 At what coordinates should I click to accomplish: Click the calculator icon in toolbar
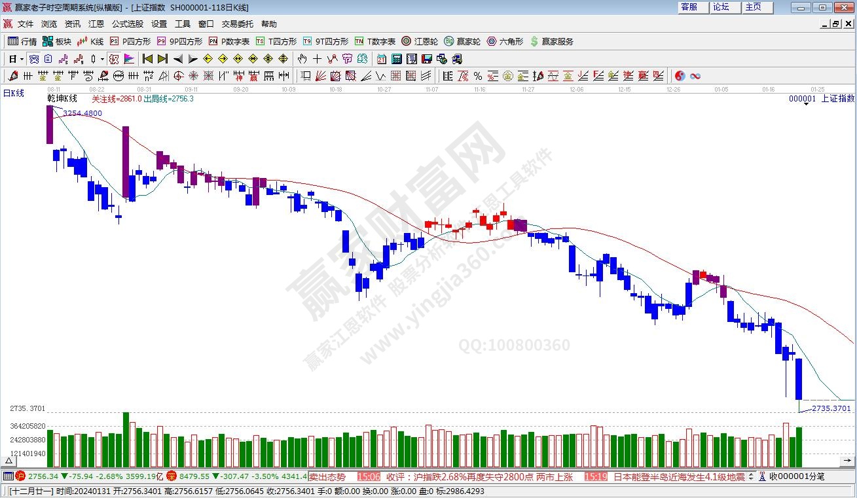(395, 59)
